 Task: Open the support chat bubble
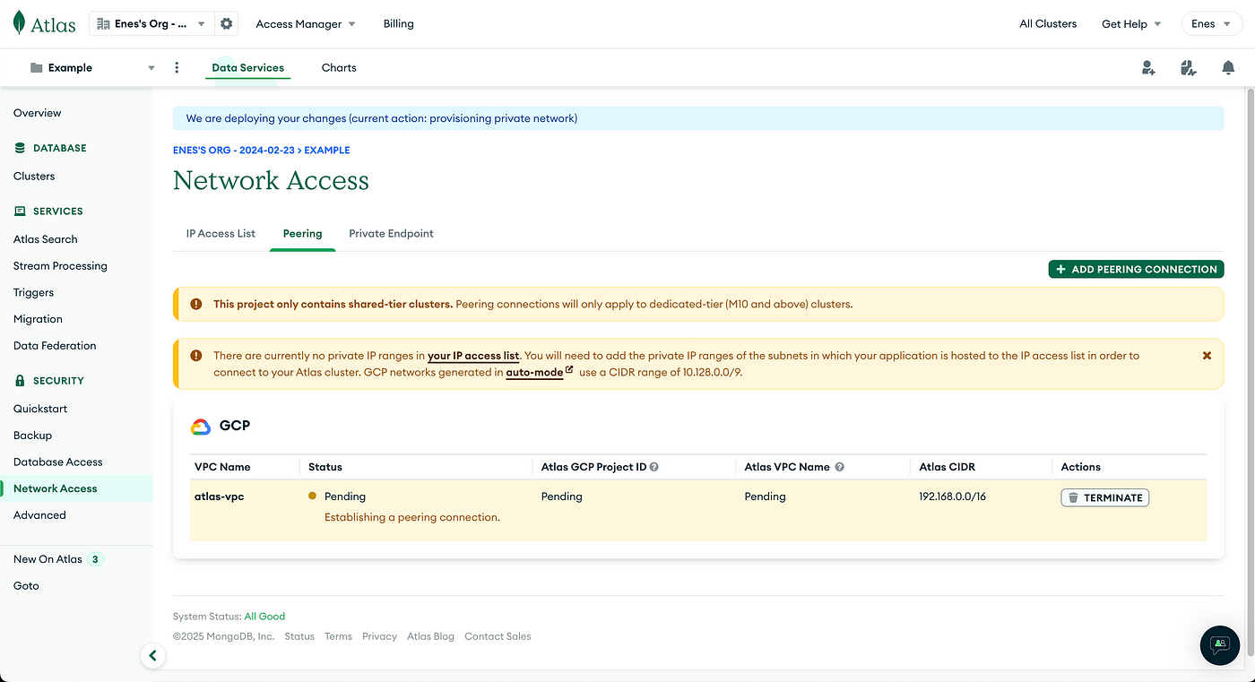pos(1219,644)
